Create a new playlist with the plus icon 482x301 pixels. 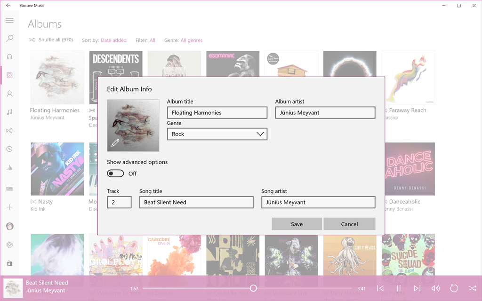(9, 207)
